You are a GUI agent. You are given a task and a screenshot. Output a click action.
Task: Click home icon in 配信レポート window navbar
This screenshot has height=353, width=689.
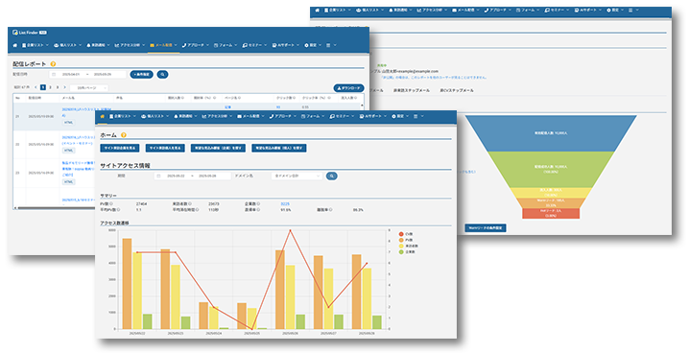(14, 45)
